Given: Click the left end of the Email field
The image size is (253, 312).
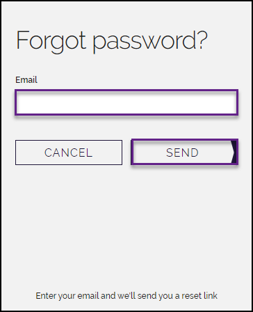Looking at the screenshot, I should click(22, 102).
